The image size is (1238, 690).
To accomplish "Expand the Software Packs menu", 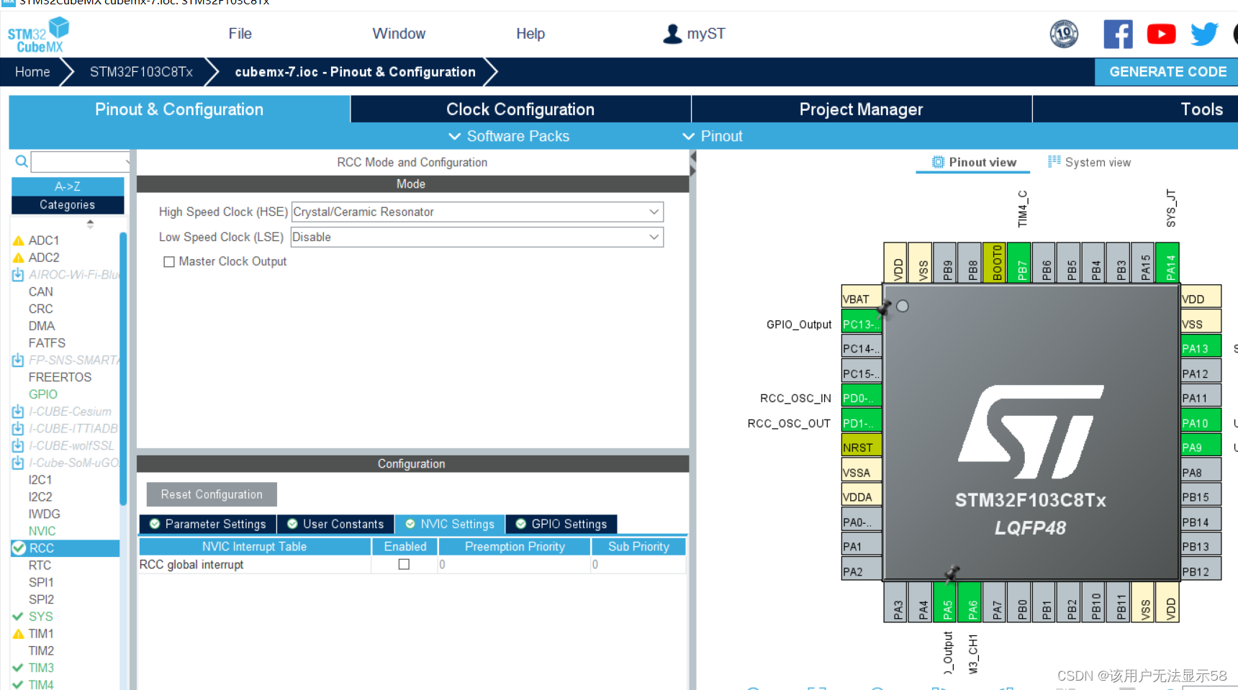I will click(x=509, y=136).
